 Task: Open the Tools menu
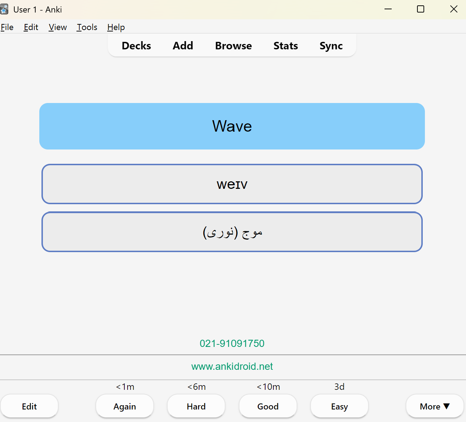(87, 27)
